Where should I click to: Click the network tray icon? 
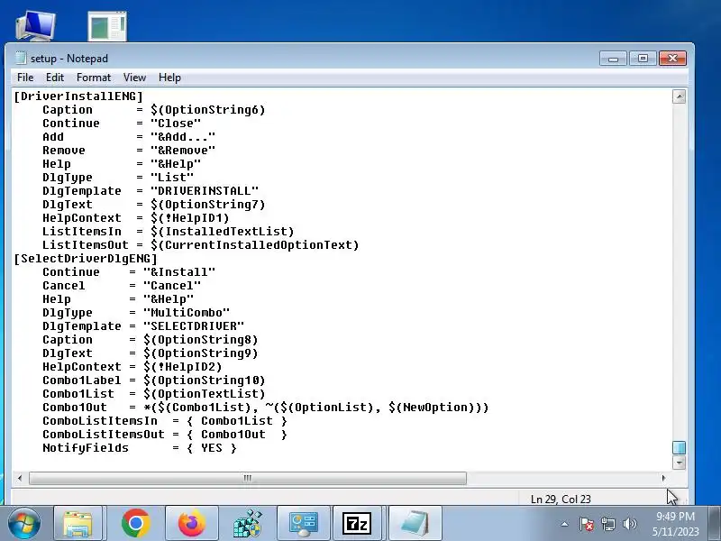[607, 524]
